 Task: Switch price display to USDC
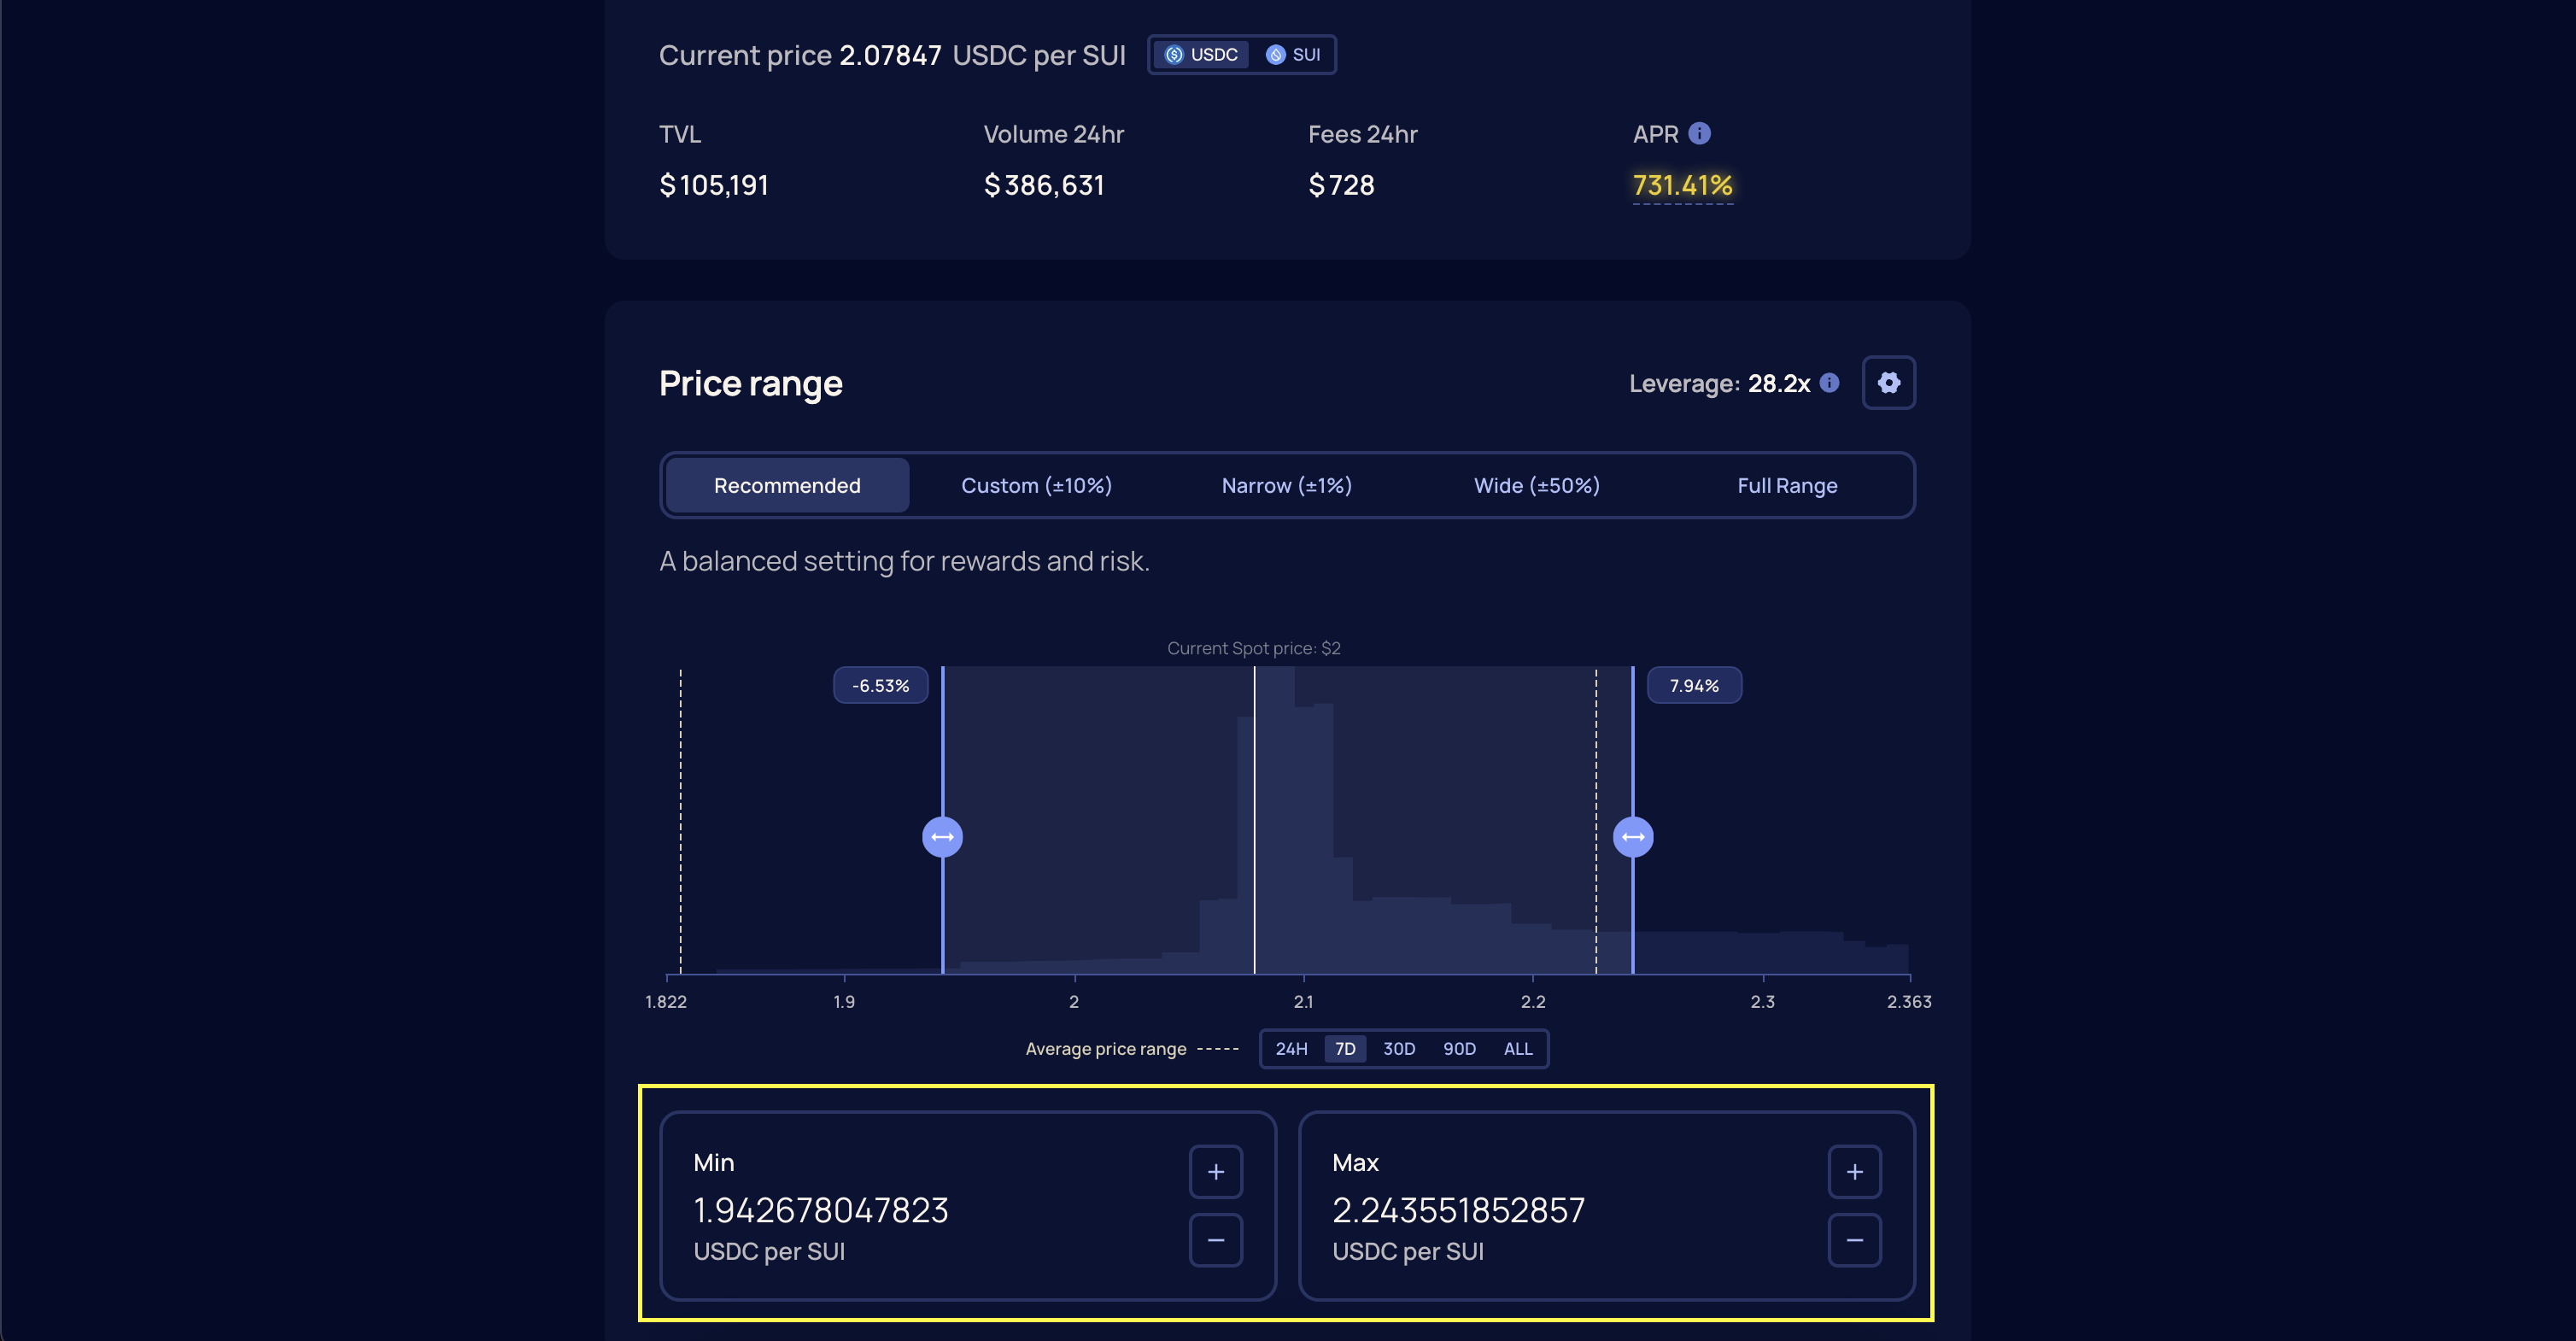[x=1201, y=55]
